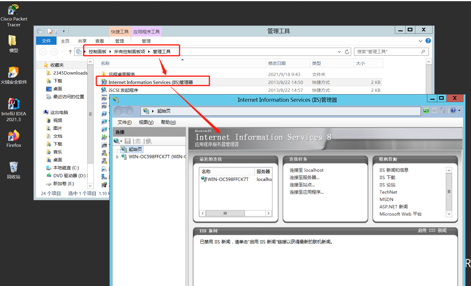Click 连接至 localhost link
Viewport: 471px width, 286px height.
[307, 170]
